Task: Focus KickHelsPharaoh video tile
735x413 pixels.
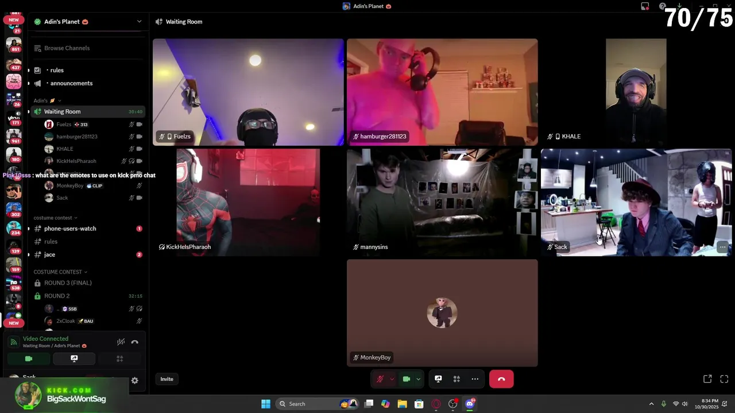Action: pyautogui.click(x=248, y=202)
